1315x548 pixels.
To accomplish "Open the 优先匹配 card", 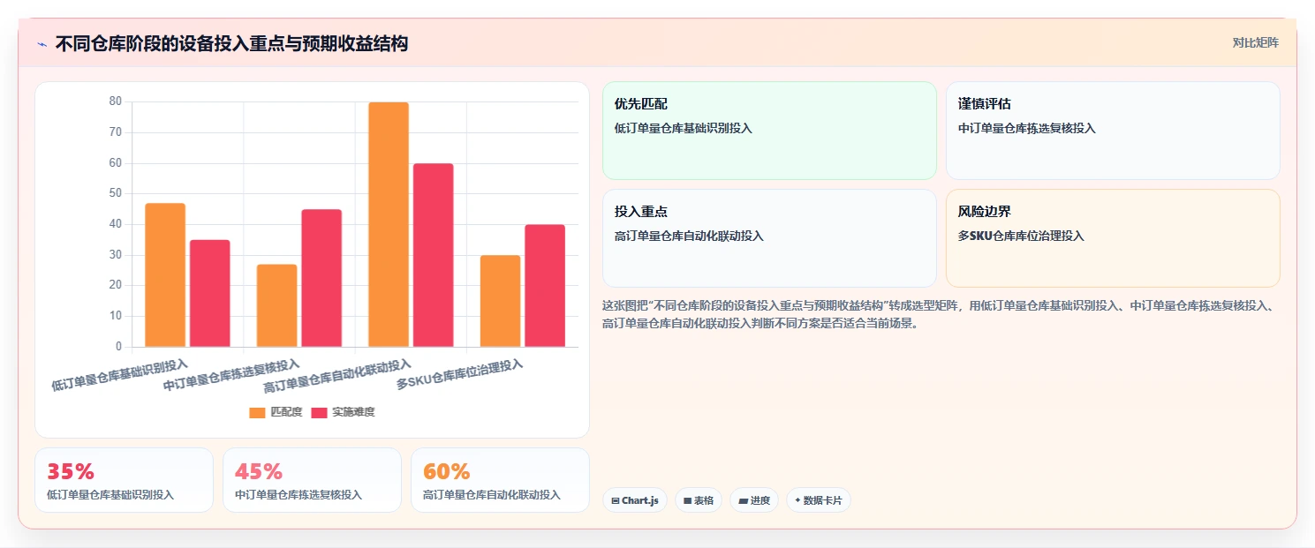I will [769, 131].
